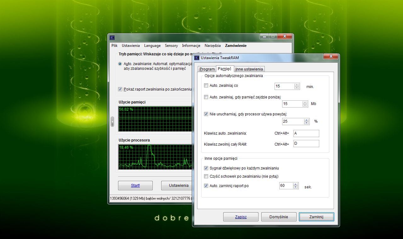This screenshot has height=239, width=403.
Task: Increase the report close seconds with up arrow
Action: 295,184
